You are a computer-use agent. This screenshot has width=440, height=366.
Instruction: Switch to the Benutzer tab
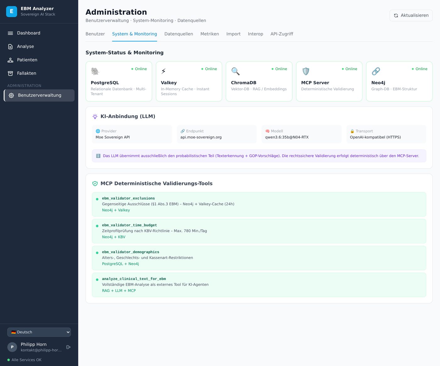(95, 34)
